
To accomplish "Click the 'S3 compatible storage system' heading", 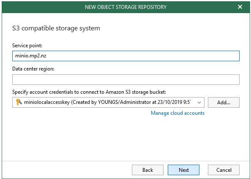I will [x=56, y=28].
